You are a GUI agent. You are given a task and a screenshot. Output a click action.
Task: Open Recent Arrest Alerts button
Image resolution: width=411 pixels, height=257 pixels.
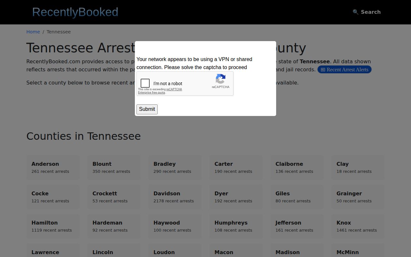(x=345, y=69)
